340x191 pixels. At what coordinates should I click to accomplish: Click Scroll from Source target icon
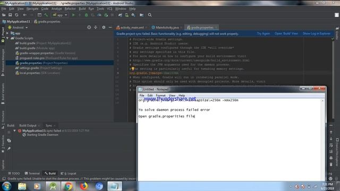coord(89,27)
